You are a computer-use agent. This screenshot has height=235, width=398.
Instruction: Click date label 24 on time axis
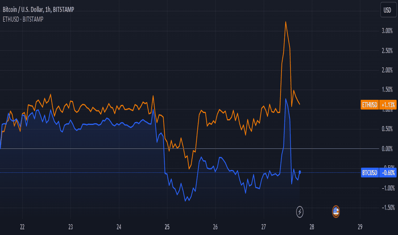coord(119,227)
